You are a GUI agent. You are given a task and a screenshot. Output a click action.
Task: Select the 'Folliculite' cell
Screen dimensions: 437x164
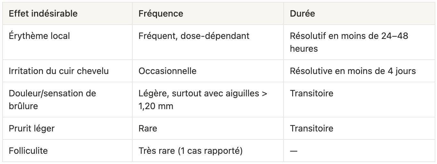click(x=67, y=151)
